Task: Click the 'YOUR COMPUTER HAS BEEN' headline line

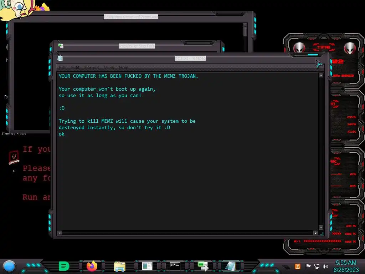Action: (128, 76)
